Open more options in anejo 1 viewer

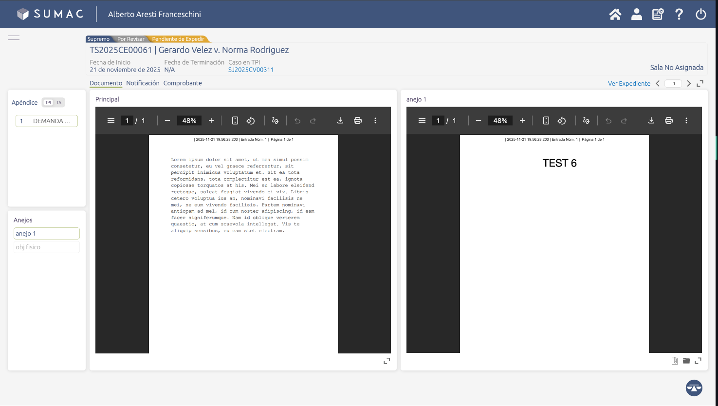686,121
